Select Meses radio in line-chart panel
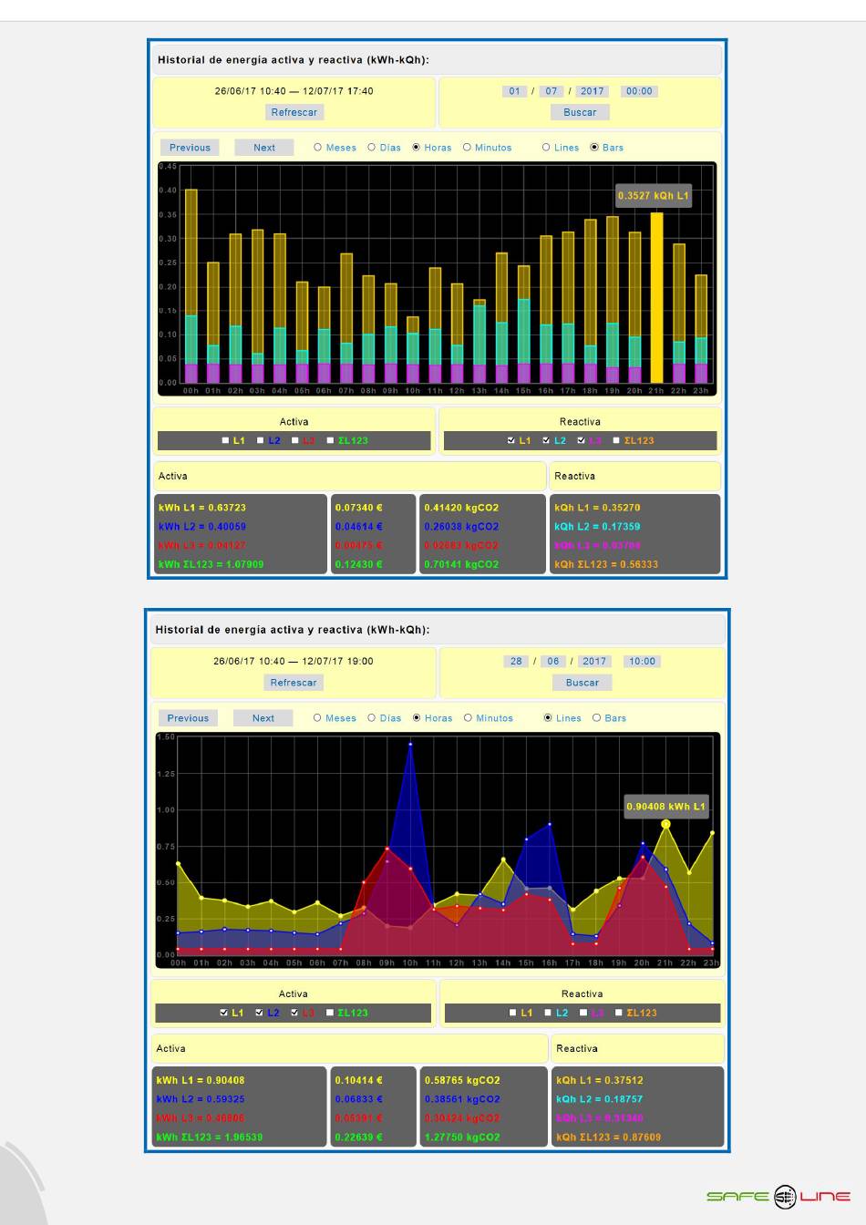 (x=317, y=718)
